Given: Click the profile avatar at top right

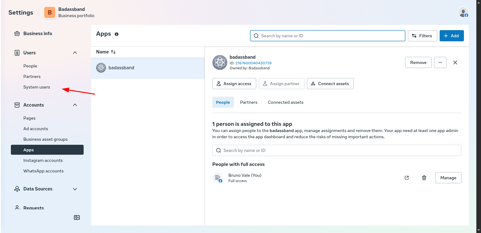Looking at the screenshot, I should tap(463, 12).
